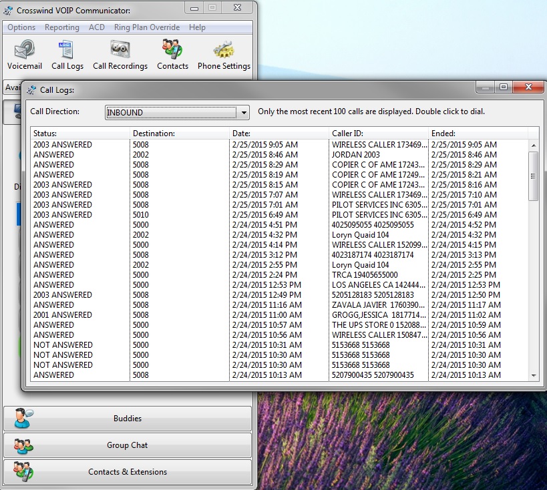Click the Contacts & Extensions panel icon

coord(24,472)
